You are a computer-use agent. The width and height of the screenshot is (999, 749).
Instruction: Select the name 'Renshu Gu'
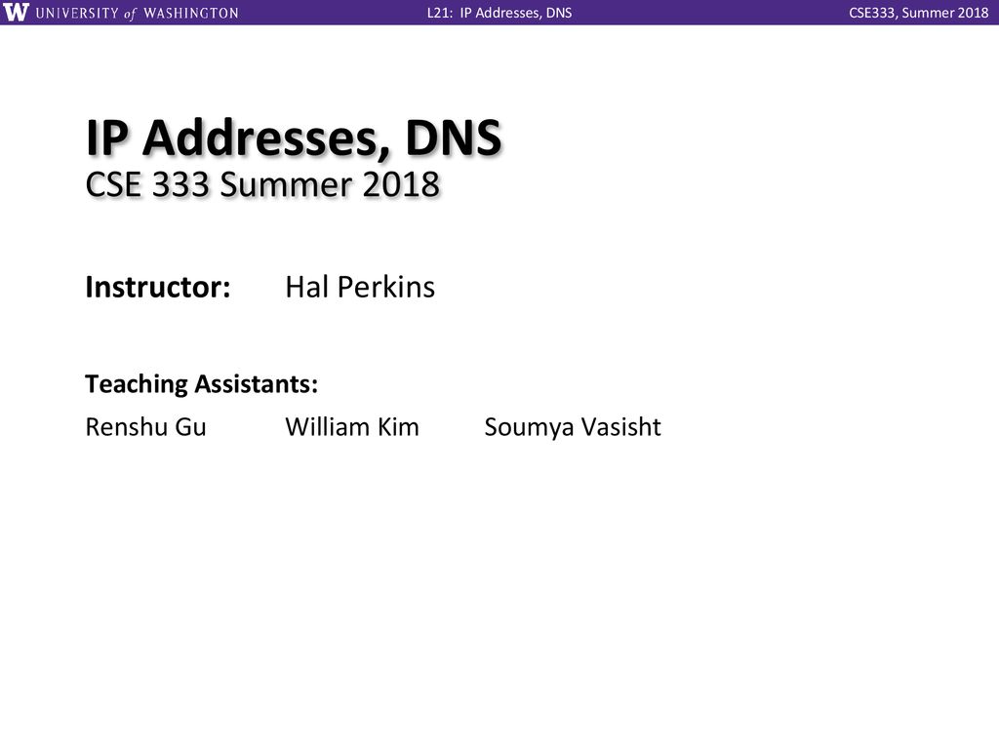coord(146,427)
